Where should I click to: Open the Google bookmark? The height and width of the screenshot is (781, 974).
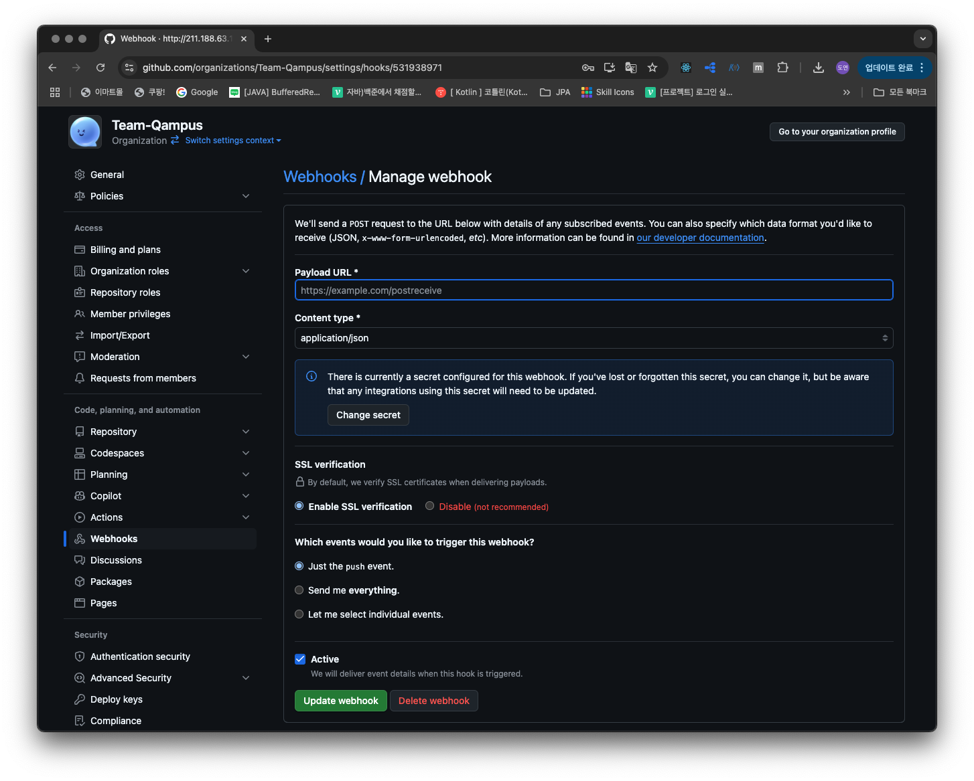[197, 92]
